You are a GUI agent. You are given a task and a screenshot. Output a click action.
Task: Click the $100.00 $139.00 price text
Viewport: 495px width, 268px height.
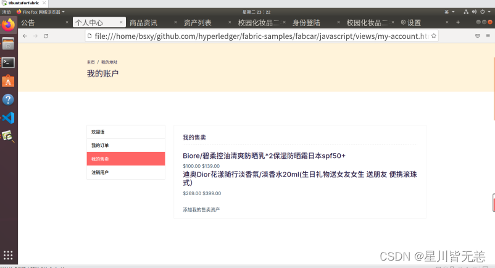[201, 166]
